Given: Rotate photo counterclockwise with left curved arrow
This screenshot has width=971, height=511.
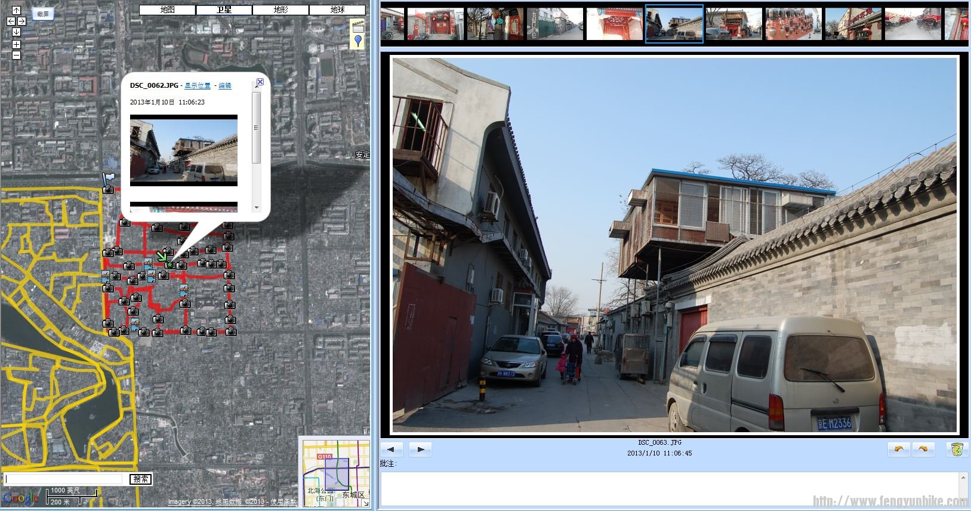Looking at the screenshot, I should click(x=899, y=449).
